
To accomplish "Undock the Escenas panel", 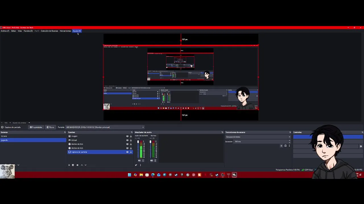I will pos(65,132).
